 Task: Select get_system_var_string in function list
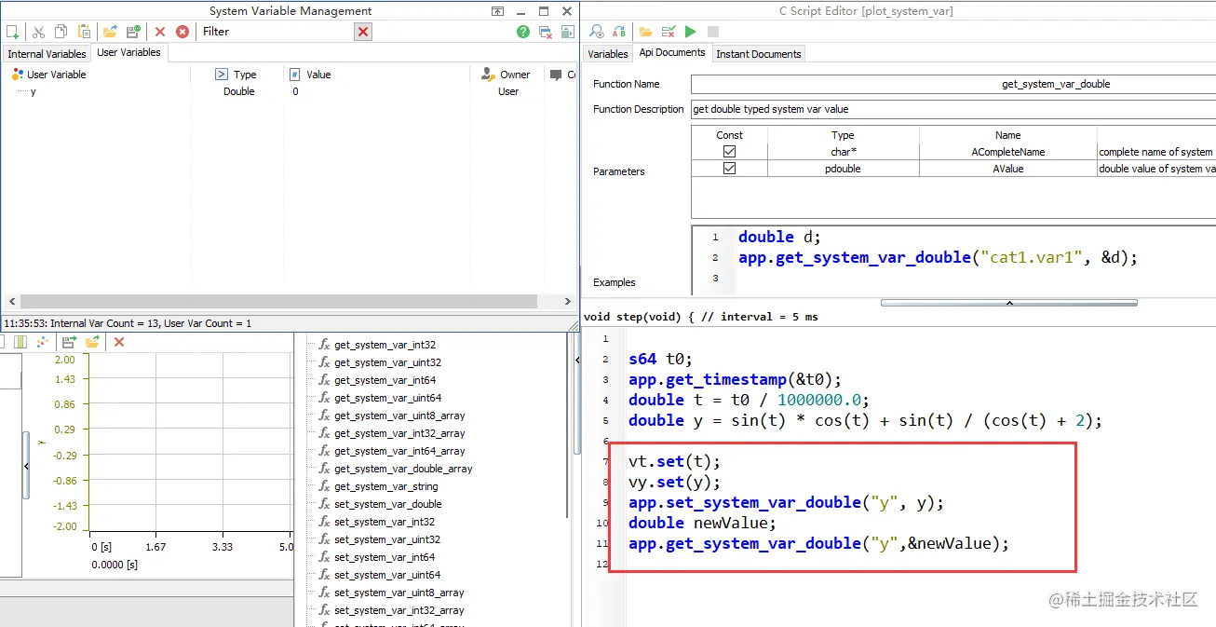click(385, 486)
